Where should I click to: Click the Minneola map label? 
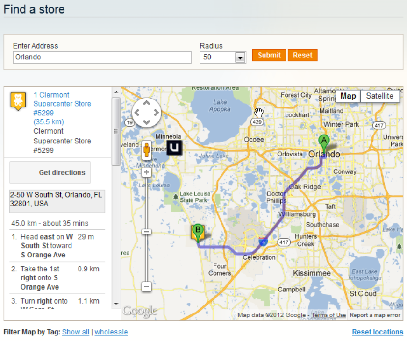tap(168, 136)
